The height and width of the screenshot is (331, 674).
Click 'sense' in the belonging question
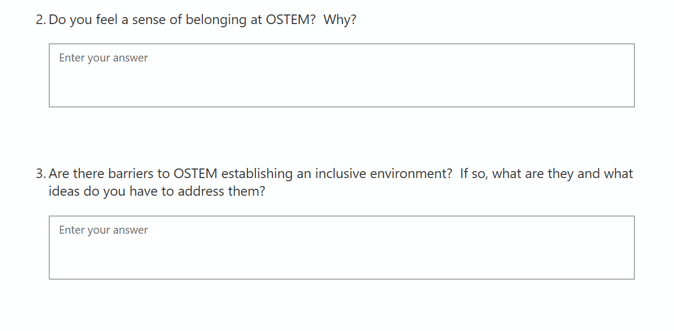[x=149, y=20]
